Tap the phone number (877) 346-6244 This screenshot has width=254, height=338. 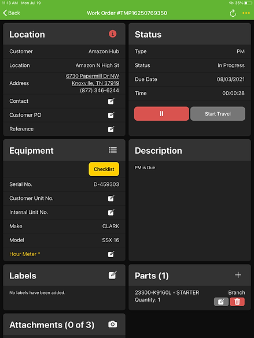(x=100, y=90)
